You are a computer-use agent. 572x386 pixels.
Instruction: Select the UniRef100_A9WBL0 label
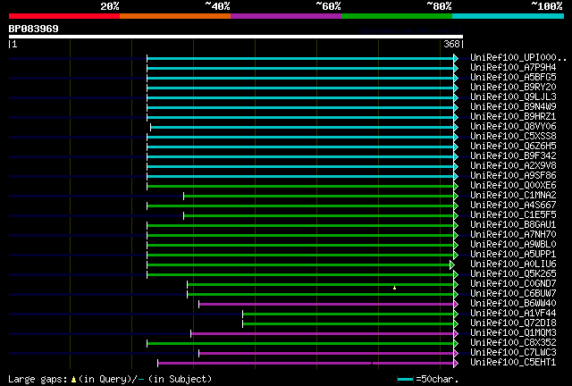click(x=513, y=245)
